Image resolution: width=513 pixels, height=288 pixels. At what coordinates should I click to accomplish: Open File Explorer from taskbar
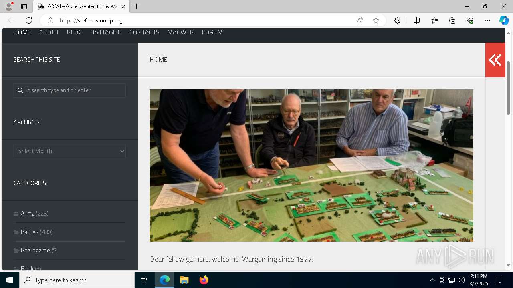[x=184, y=280]
